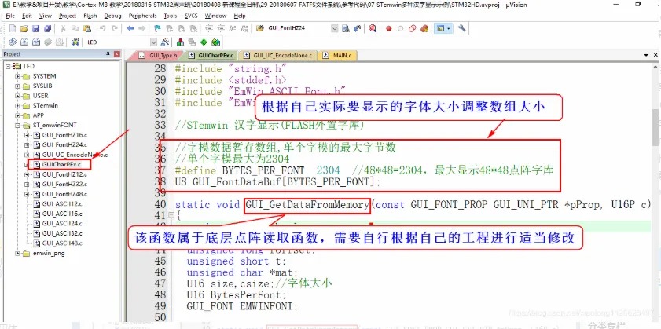Screen dimensions: 661x329
Task: Open a file using the folder icon
Action: coord(24,28)
